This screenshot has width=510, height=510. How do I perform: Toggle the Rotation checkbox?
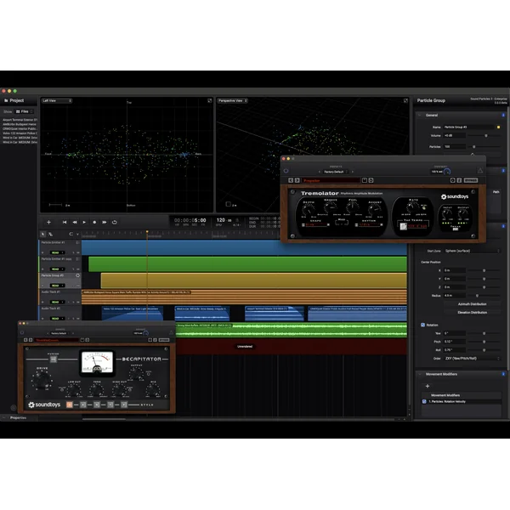click(422, 325)
